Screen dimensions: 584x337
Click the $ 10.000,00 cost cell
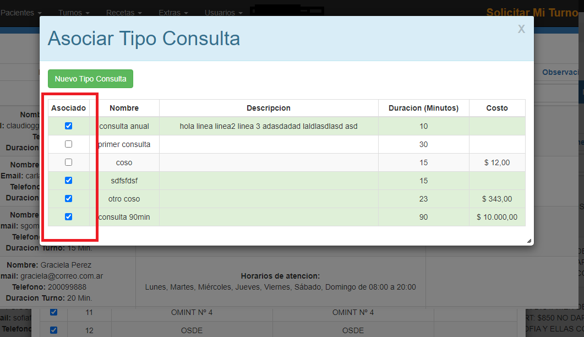[496, 217]
